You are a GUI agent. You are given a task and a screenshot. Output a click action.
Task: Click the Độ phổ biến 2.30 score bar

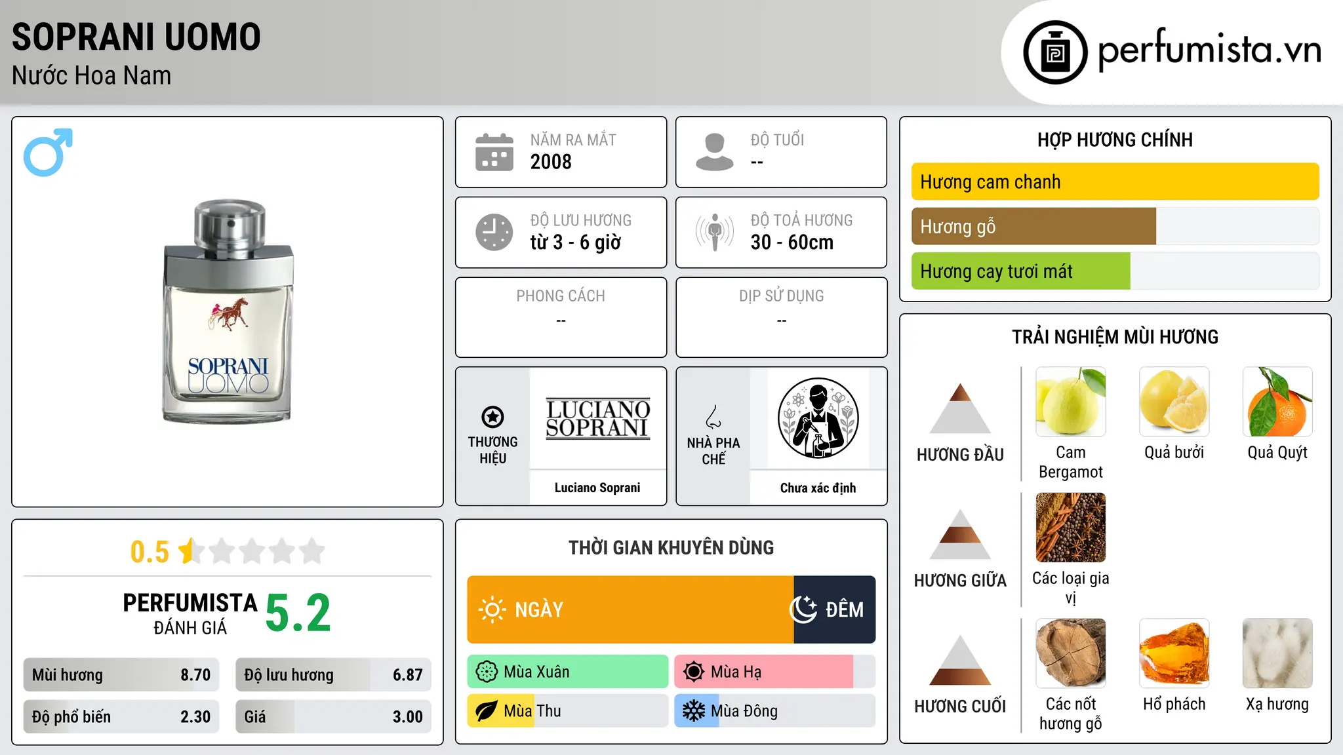pyautogui.click(x=121, y=716)
